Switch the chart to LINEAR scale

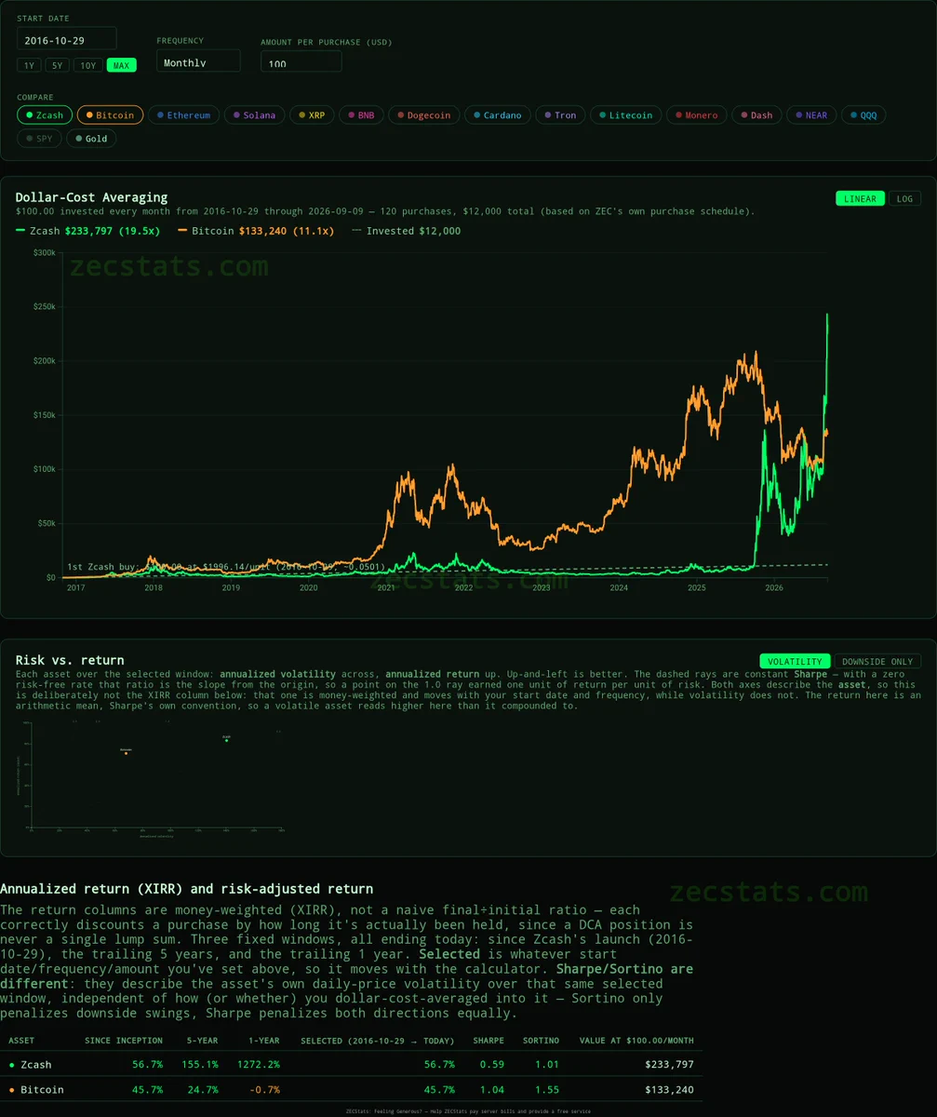click(x=861, y=198)
